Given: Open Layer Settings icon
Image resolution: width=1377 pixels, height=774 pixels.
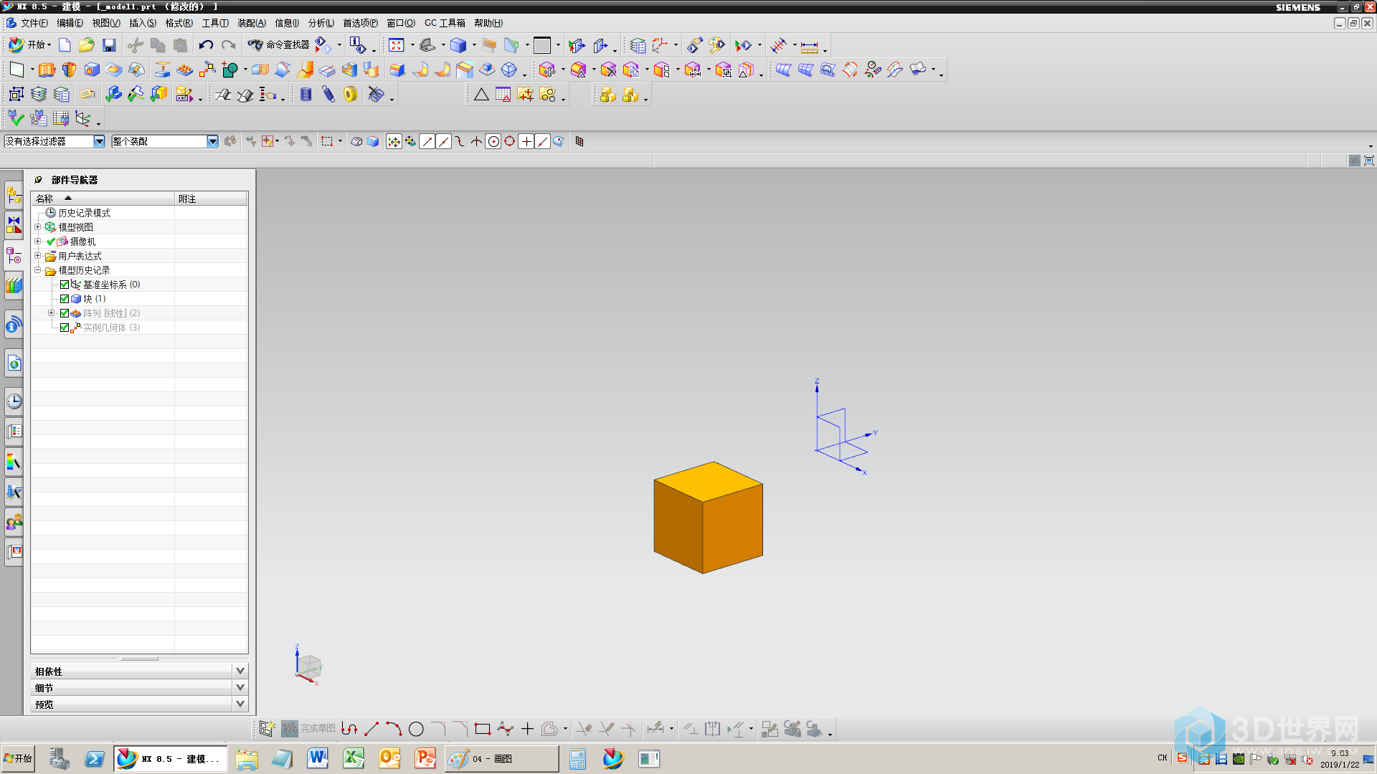Looking at the screenshot, I should coord(638,45).
